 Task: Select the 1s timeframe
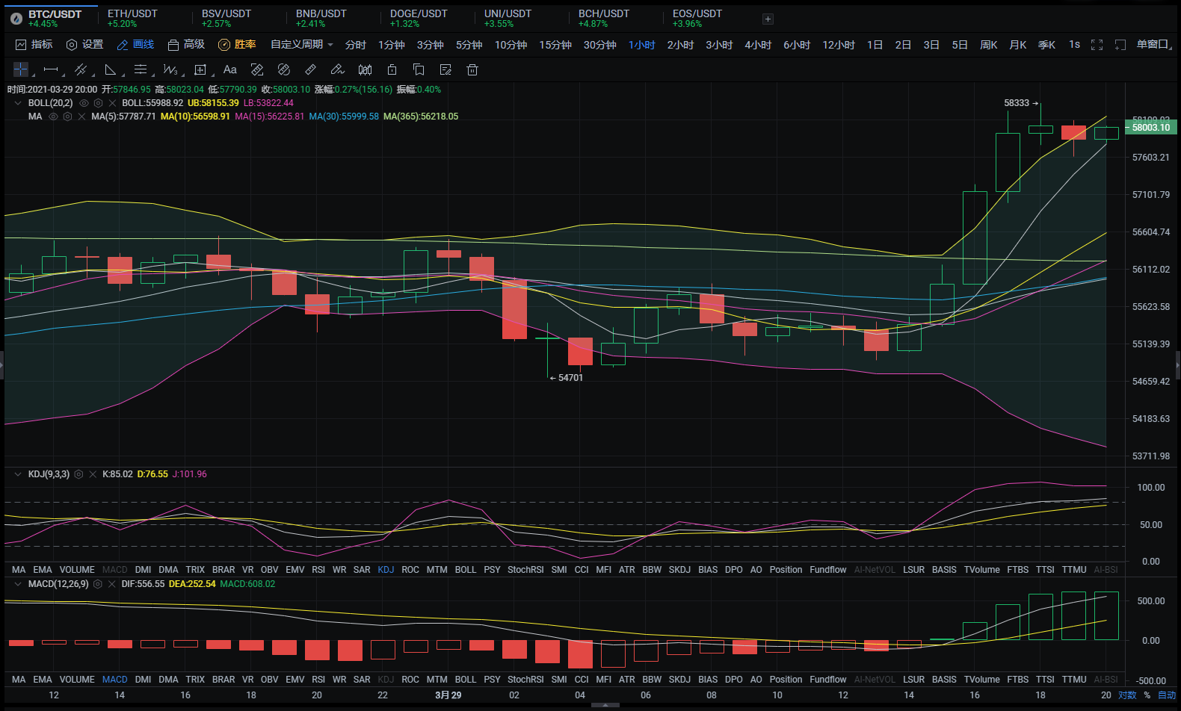click(x=1074, y=45)
